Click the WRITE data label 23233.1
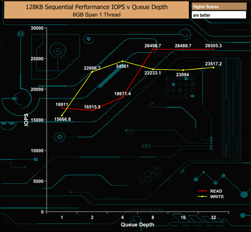Screen dimensions: 251x232 coord(153,73)
